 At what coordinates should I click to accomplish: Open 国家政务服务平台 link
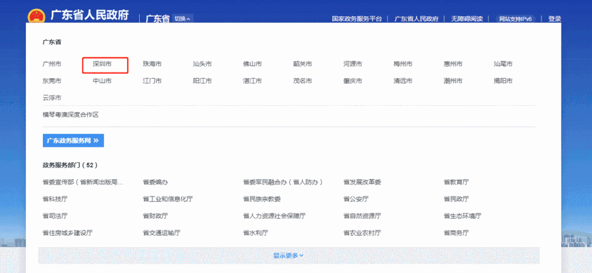point(357,19)
